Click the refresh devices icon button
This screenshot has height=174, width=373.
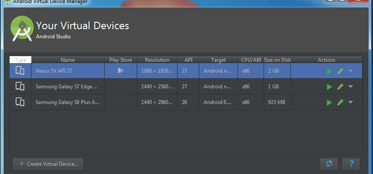[329, 164]
